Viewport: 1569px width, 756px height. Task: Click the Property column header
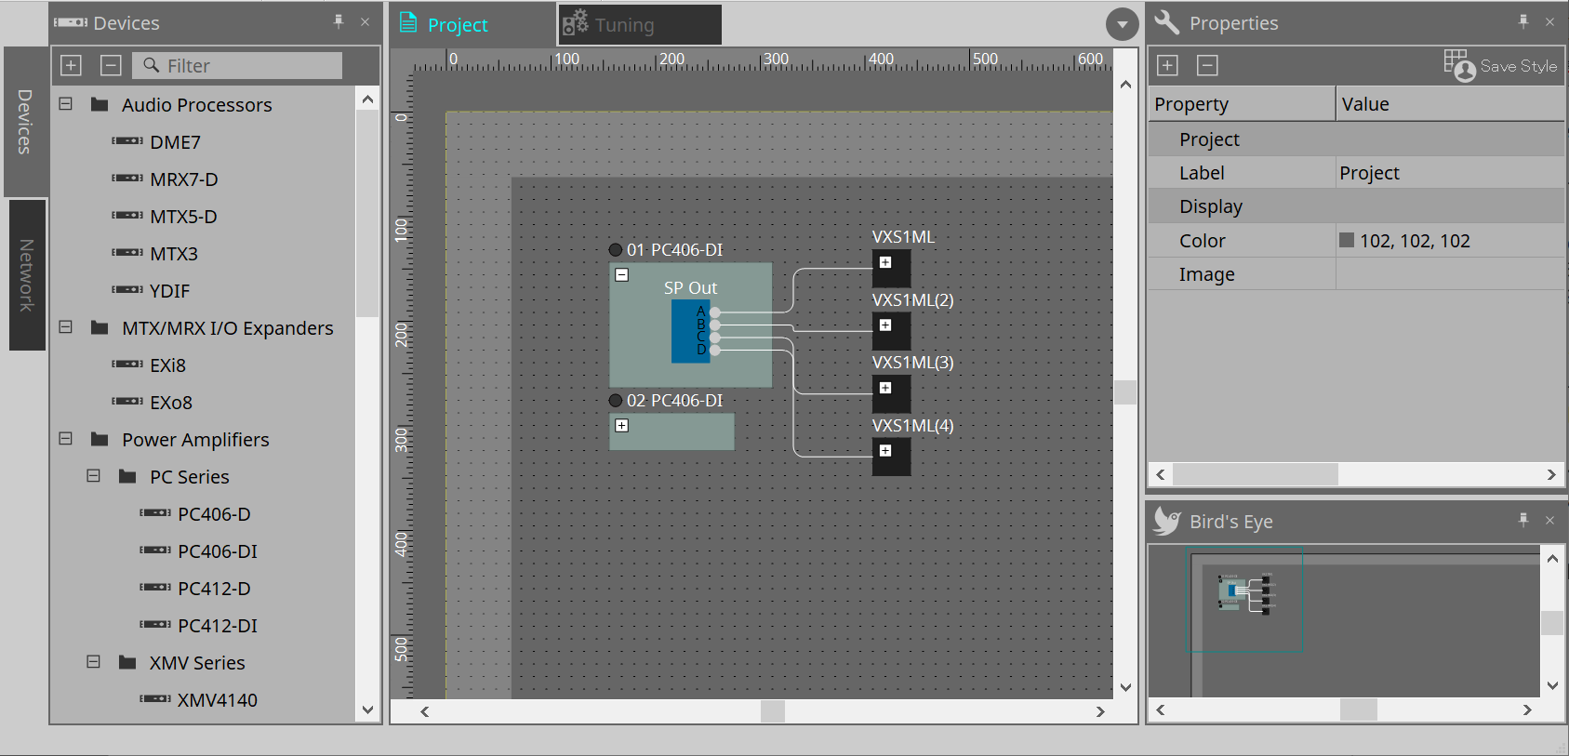tap(1242, 104)
